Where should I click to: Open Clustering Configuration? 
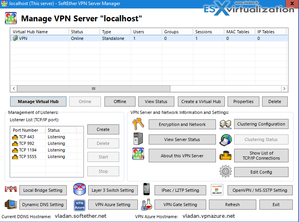point(261,124)
